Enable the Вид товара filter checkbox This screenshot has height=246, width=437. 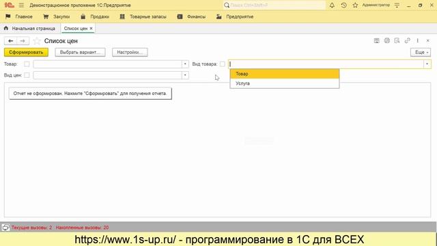222,64
